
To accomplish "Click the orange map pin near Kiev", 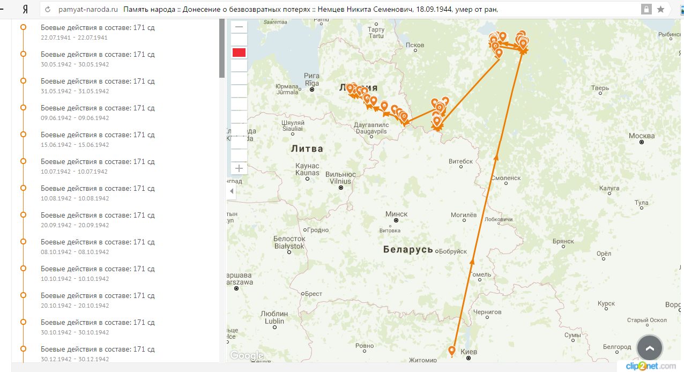I will point(452,351).
